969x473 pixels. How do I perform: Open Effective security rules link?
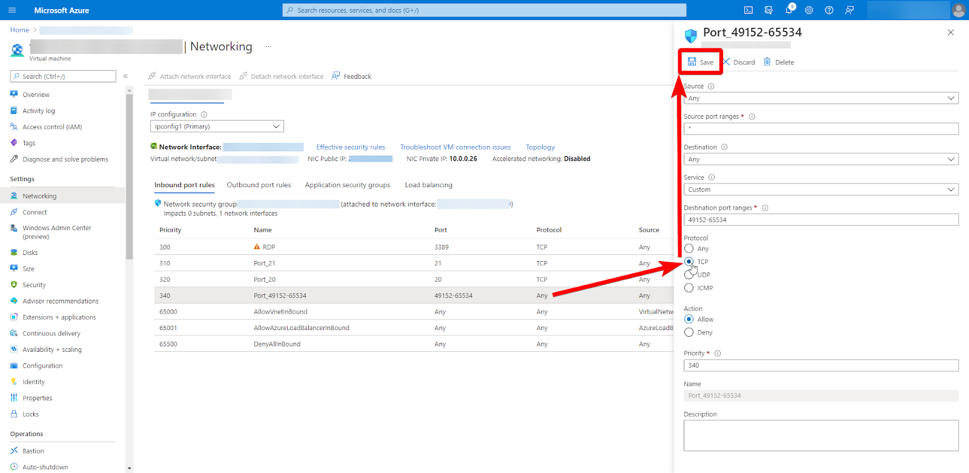tap(350, 147)
